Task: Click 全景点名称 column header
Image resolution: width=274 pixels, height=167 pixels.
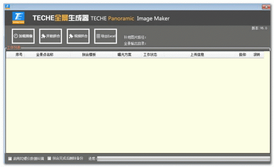Action: (x=45, y=55)
